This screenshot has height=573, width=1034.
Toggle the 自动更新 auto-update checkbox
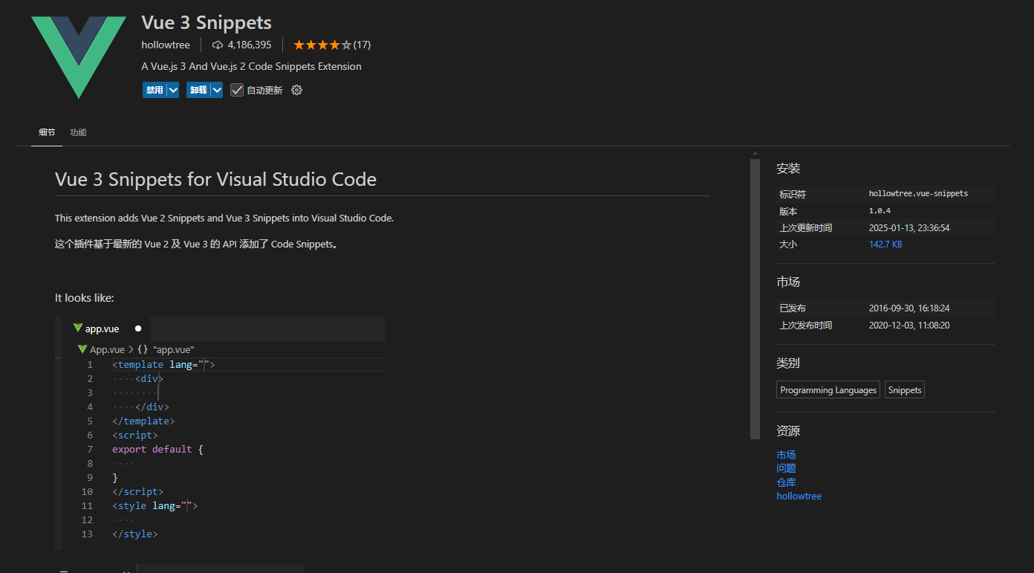click(237, 90)
